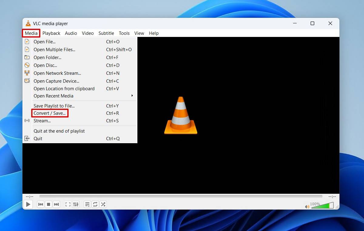
Task: Toggle loop playback mode
Action: [95, 204]
